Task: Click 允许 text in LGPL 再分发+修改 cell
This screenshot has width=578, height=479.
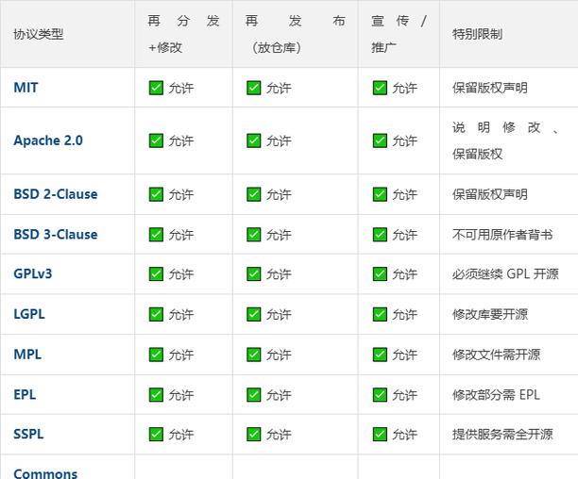Action: [181, 314]
